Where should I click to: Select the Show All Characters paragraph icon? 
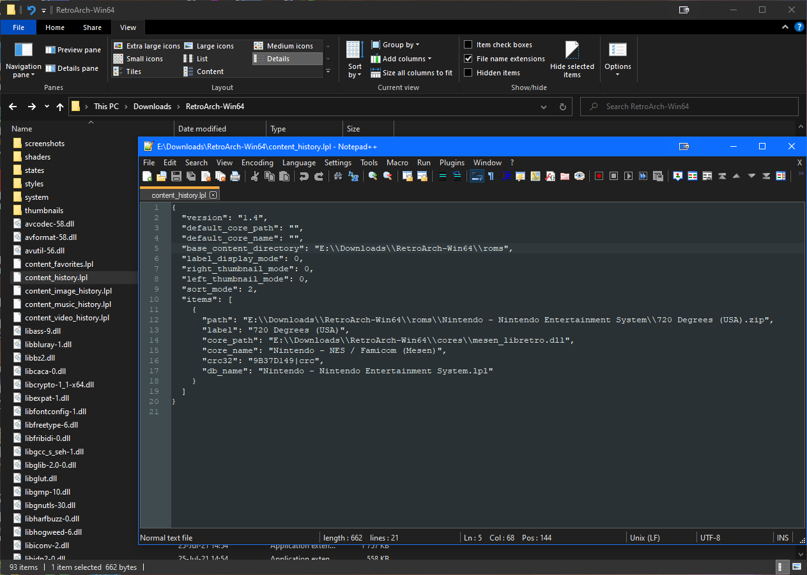(x=489, y=176)
